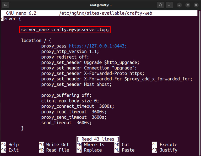201x156 pixels.
Task: Click the proxy_redirect off line
Action: (65, 57)
